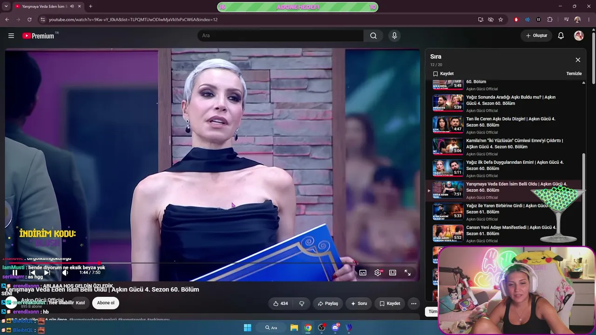Open the black cat extension
This screenshot has height=335, width=596.
pos(539,20)
